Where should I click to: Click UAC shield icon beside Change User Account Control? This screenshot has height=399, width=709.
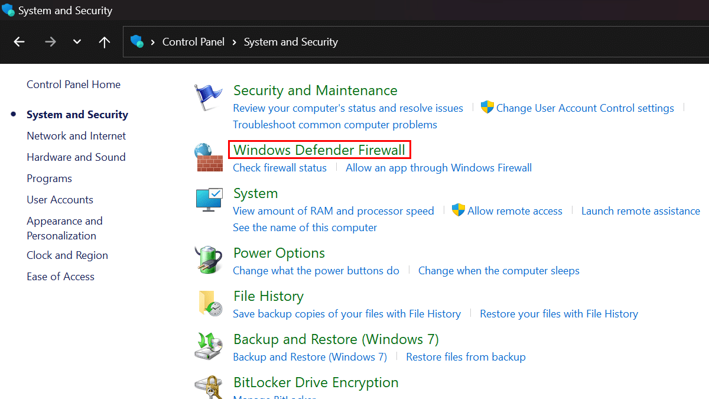point(487,108)
